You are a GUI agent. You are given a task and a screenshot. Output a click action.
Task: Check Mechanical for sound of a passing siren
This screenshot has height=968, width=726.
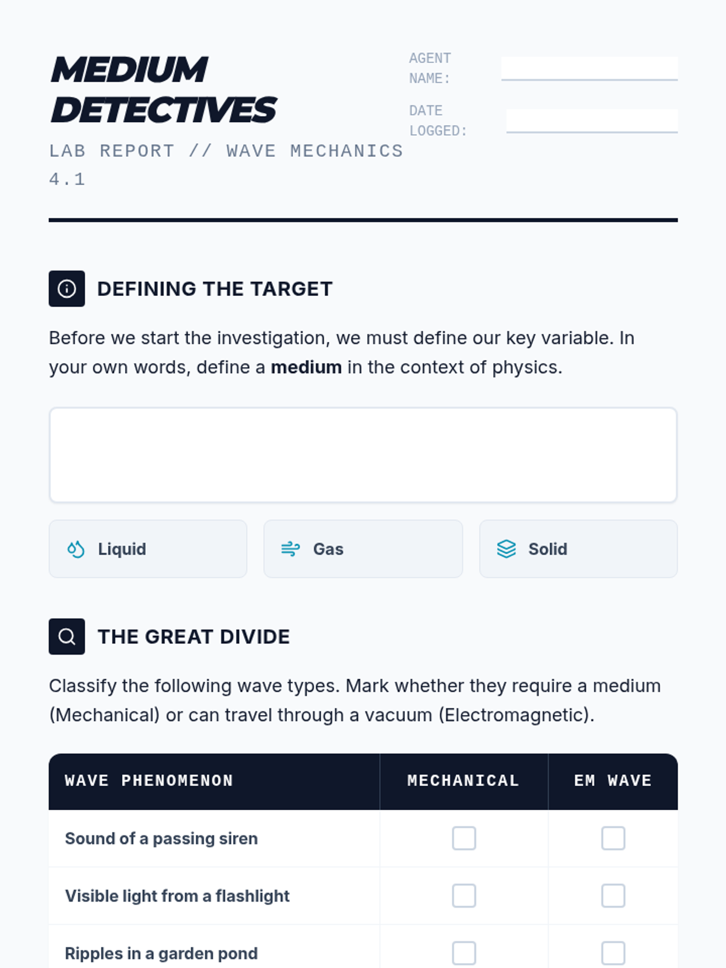tap(464, 839)
